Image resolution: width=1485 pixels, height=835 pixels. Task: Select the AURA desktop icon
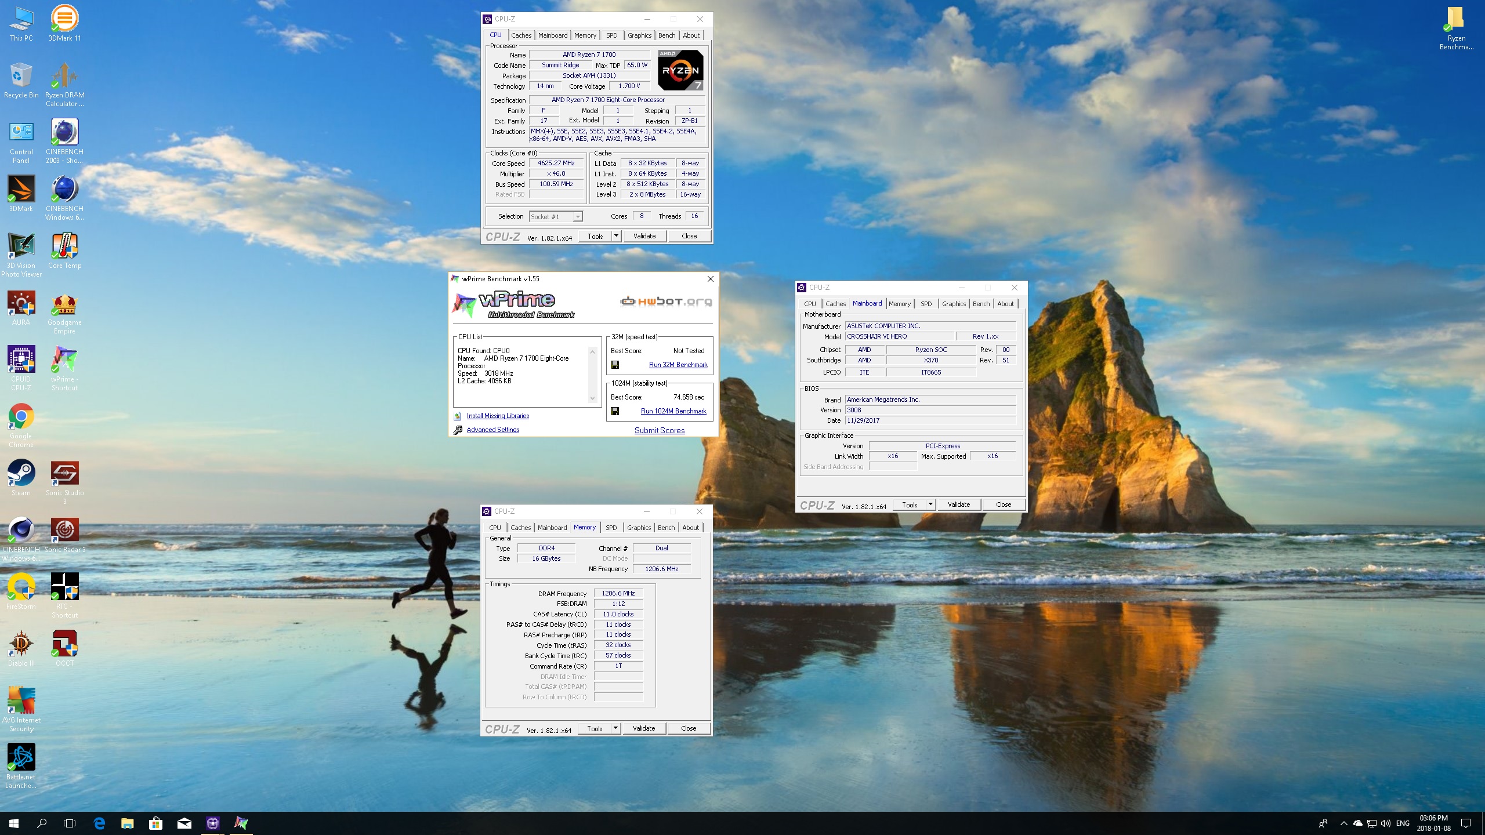pos(21,308)
